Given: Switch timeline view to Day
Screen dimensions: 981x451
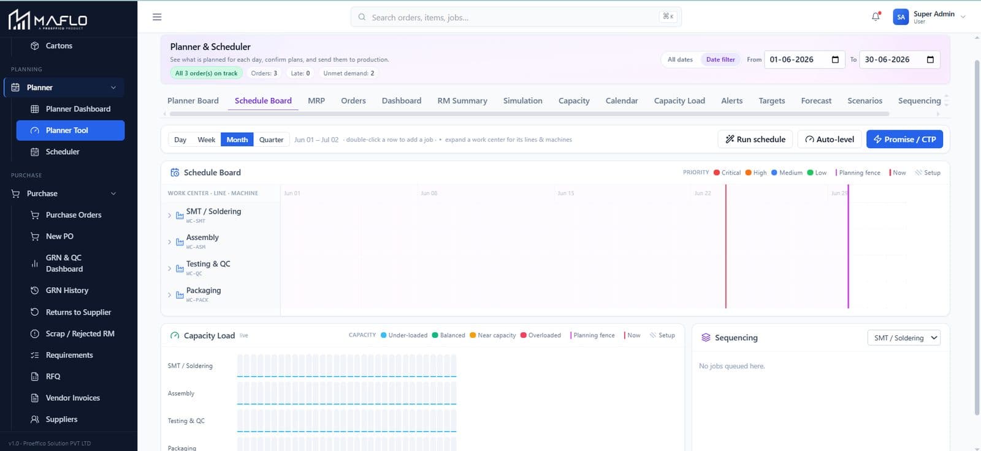Looking at the screenshot, I should [180, 140].
